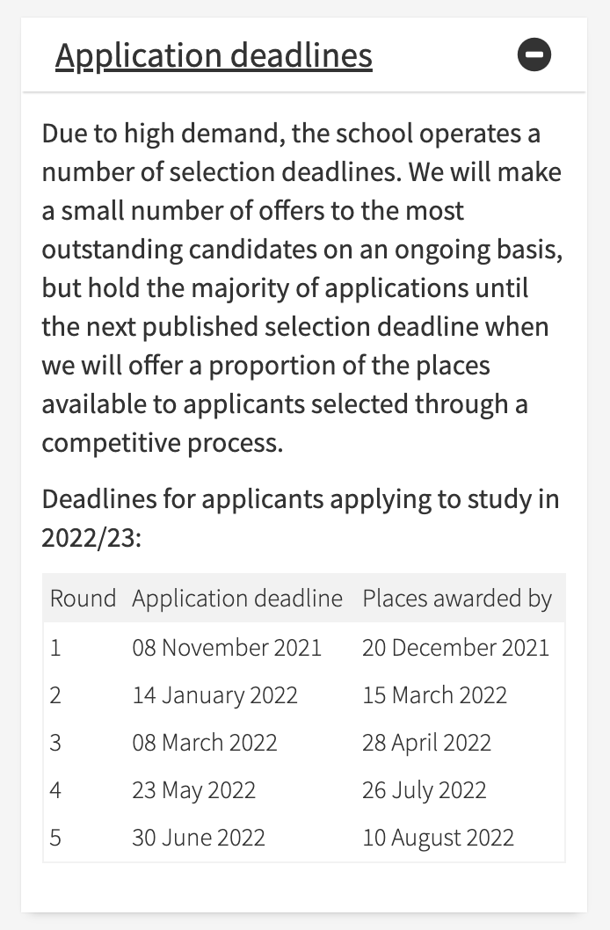
Task: Click the 20 December 2021 cell
Action: (x=456, y=647)
